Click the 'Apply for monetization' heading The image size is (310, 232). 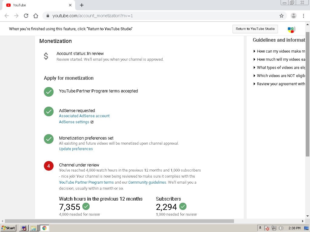[x=69, y=78]
